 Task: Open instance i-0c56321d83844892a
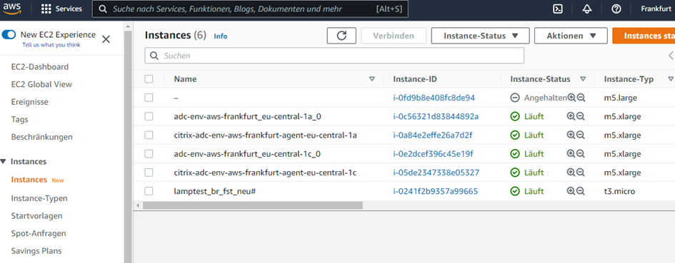tap(436, 116)
